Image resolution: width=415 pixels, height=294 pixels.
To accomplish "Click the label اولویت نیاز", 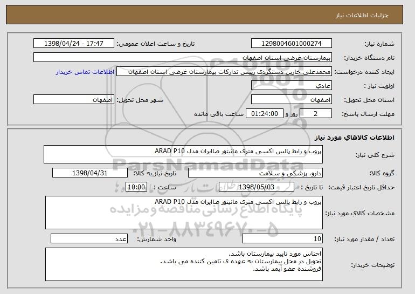I will click(379, 86).
